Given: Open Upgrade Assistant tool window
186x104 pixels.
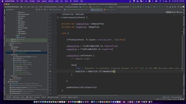Looking at the screenshot, I should (53, 97).
